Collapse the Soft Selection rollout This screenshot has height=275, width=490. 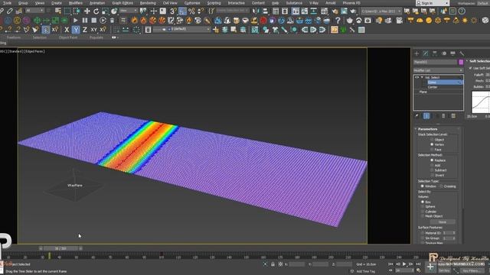[x=467, y=61]
